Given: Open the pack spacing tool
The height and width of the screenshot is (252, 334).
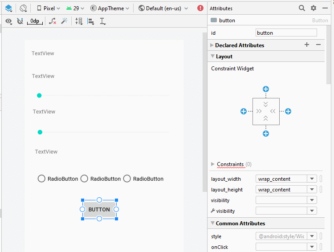Looking at the screenshot, I should (x=79, y=21).
